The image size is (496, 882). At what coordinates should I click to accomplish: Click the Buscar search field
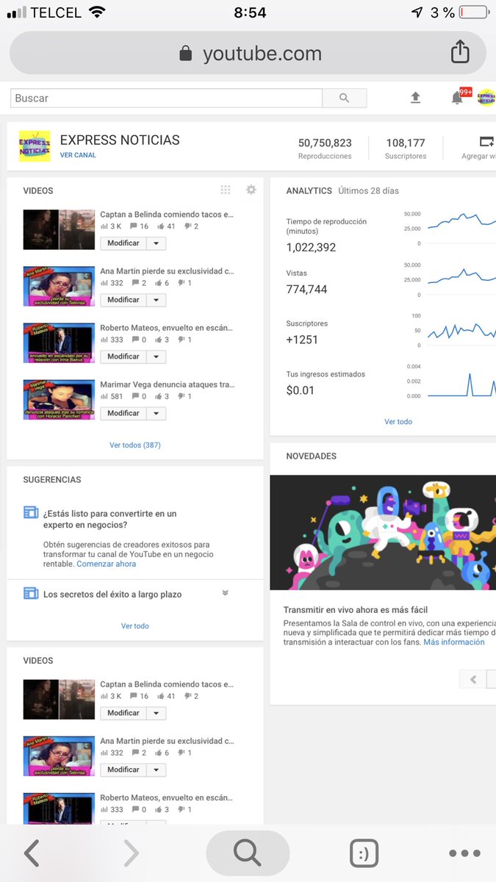click(166, 98)
